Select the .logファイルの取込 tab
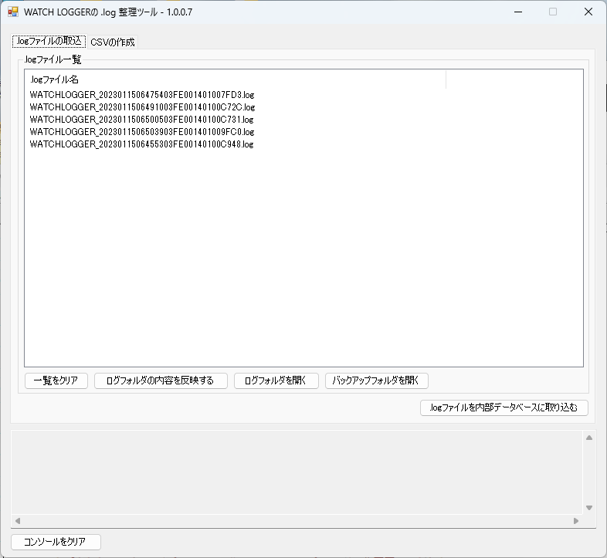 49,41
